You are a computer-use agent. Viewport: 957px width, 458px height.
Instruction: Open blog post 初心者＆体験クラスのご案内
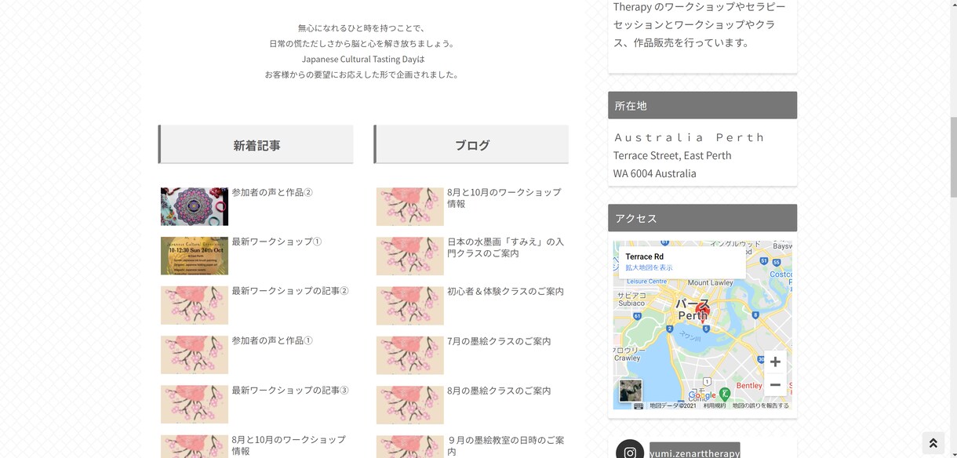pyautogui.click(x=506, y=291)
